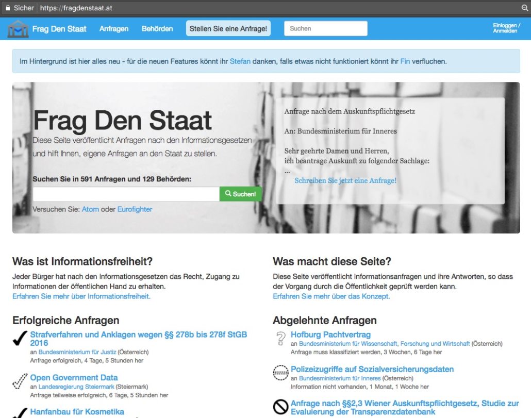The height and width of the screenshot is (418, 531).
Task: Click the browser address bar search icon
Action: pyautogui.click(x=525, y=8)
